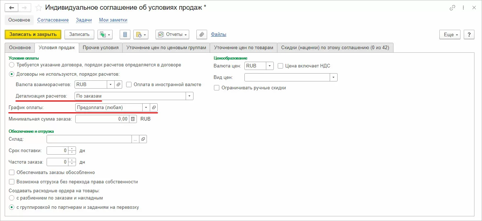Open 'Файлы' link
The height and width of the screenshot is (221, 482).
coord(219,34)
